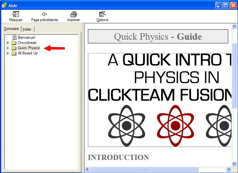
Task: Close the Aide window
Action: click(x=233, y=6)
